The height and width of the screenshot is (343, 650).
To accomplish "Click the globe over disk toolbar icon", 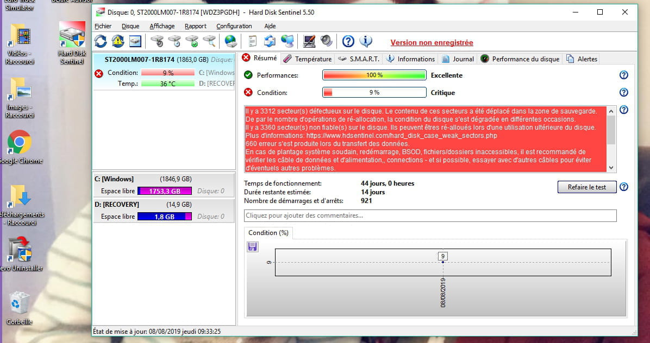I will [x=231, y=41].
